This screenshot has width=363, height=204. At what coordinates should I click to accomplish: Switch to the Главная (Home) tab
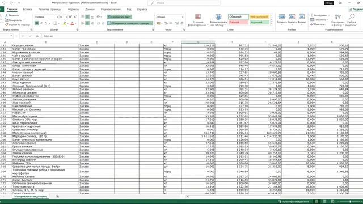pos(12,10)
